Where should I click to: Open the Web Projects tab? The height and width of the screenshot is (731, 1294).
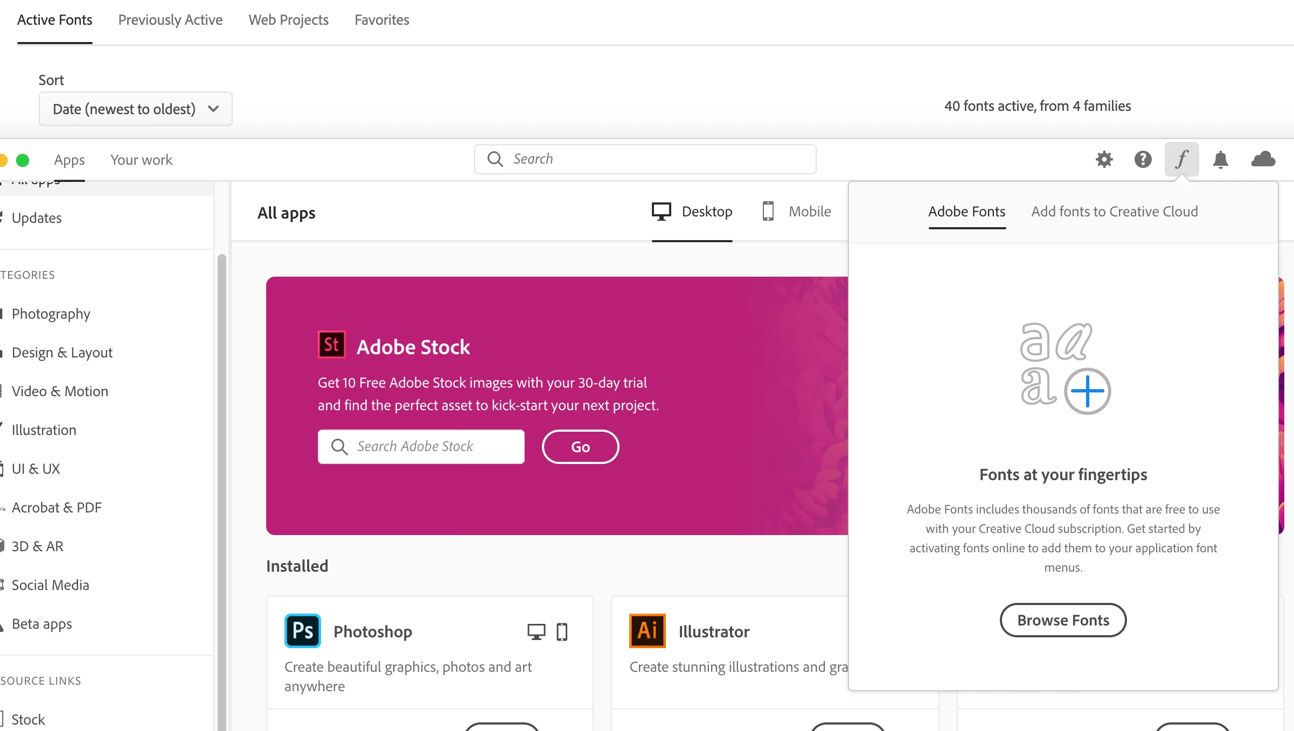pyautogui.click(x=288, y=20)
